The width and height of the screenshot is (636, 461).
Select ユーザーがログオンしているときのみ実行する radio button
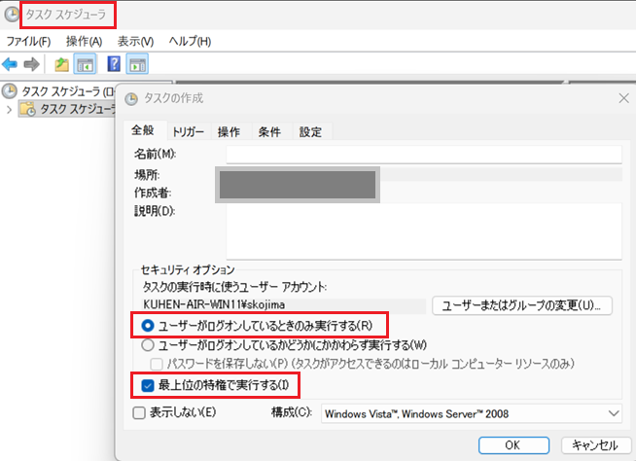148,324
